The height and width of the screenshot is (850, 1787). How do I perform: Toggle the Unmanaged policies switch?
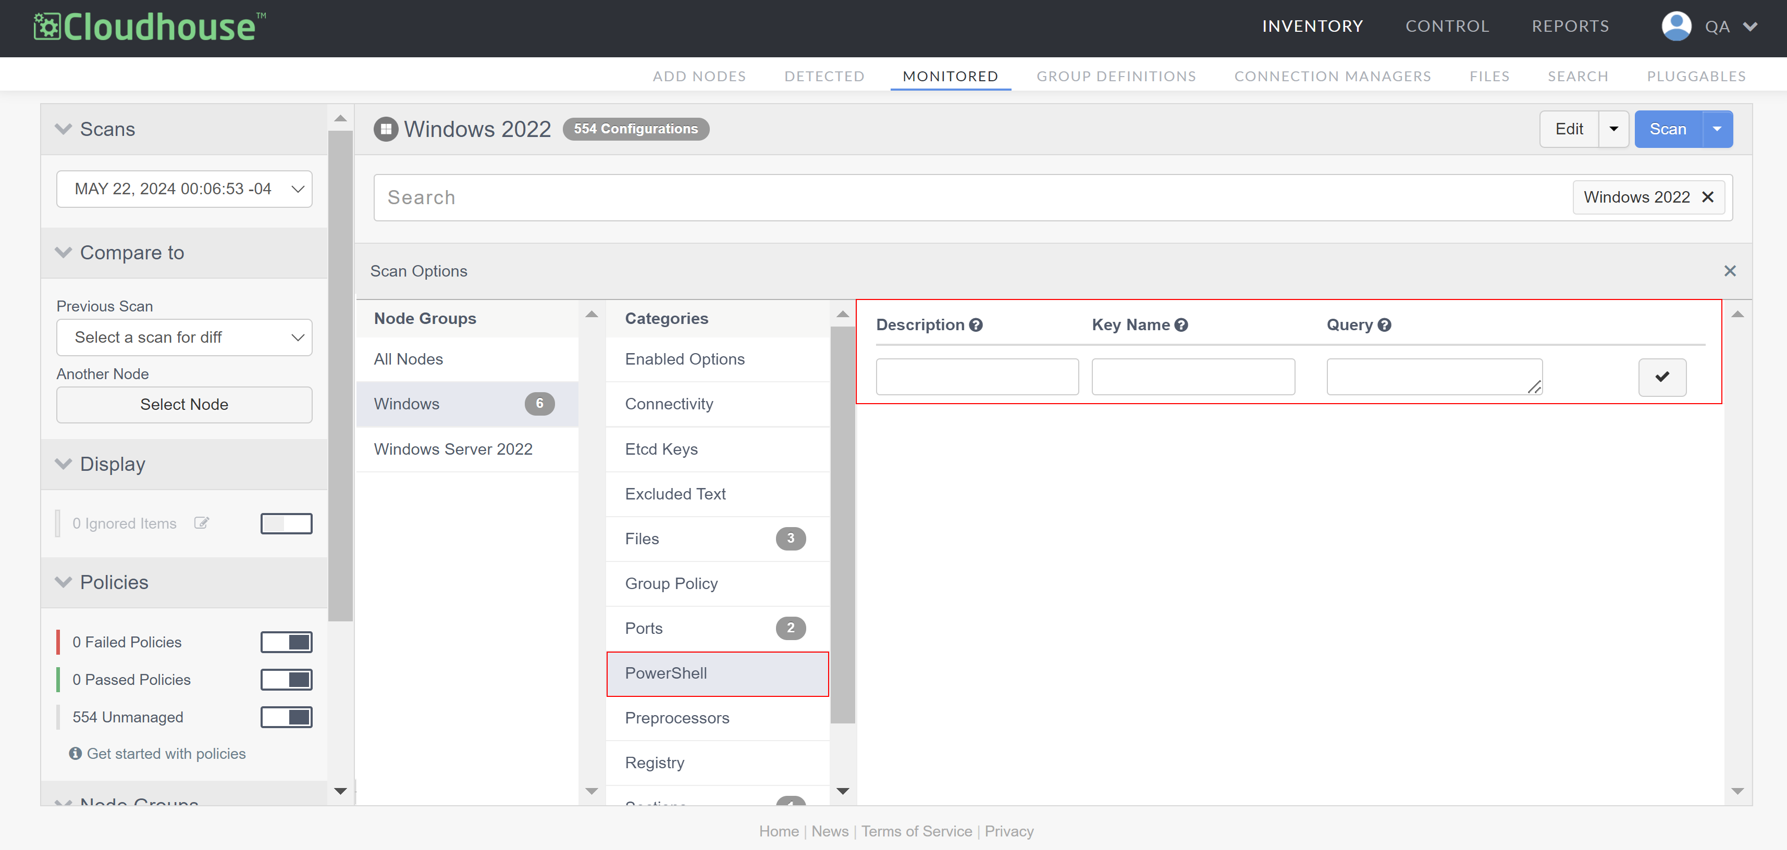point(287,717)
